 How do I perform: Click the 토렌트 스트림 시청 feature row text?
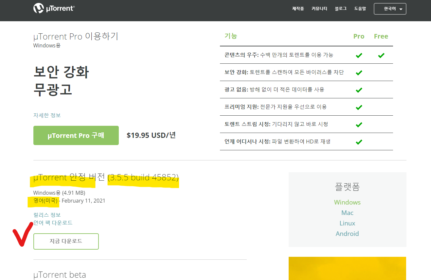(276, 124)
